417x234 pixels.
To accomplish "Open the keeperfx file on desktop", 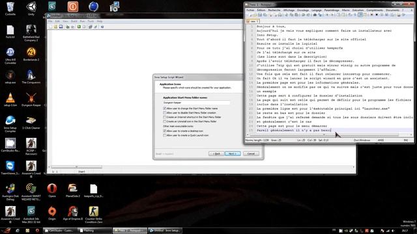I will (94, 190).
